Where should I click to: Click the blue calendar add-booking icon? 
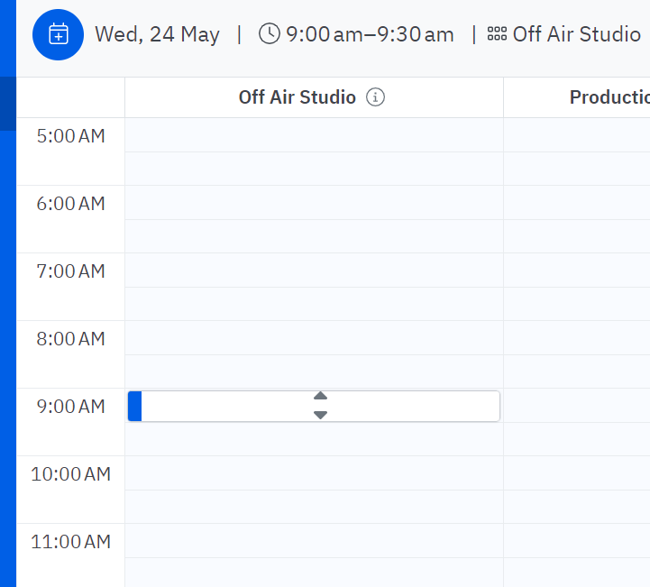click(58, 35)
